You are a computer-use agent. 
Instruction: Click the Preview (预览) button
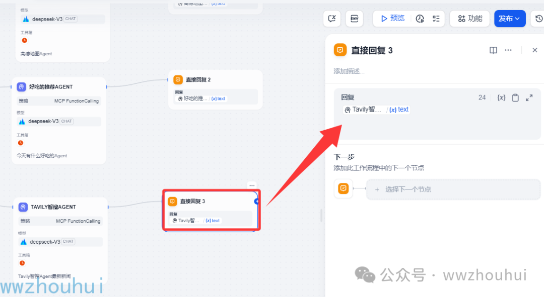pos(393,19)
